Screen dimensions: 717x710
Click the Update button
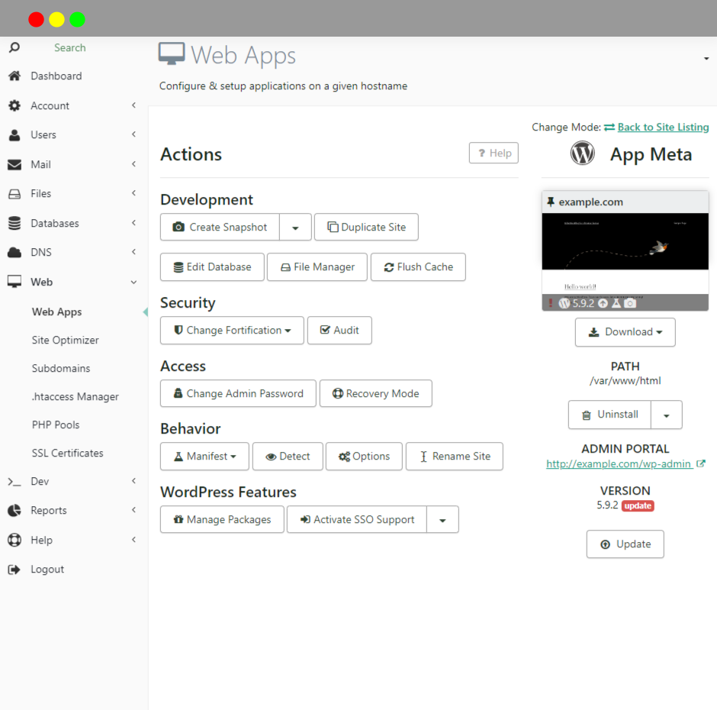[625, 544]
